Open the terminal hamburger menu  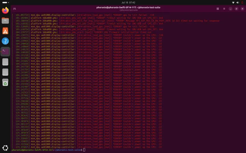click(224, 9)
